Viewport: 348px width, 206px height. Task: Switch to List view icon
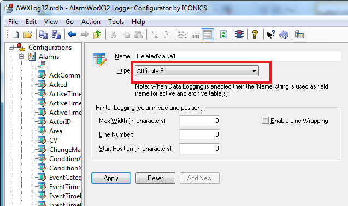pyautogui.click(x=182, y=34)
